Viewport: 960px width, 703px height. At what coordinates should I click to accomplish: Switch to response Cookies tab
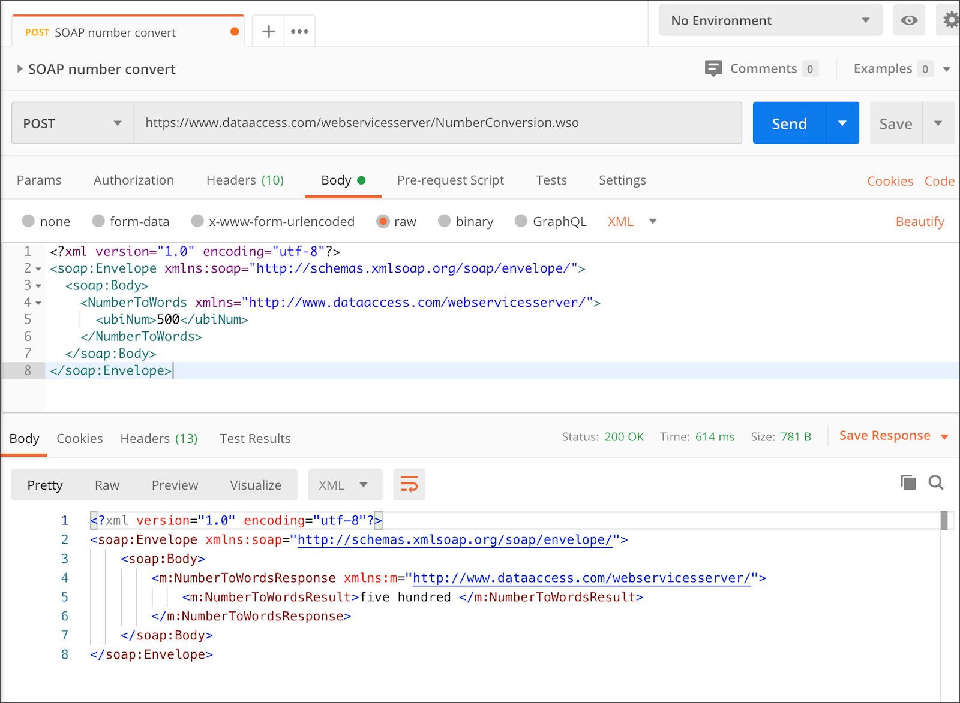(x=80, y=438)
